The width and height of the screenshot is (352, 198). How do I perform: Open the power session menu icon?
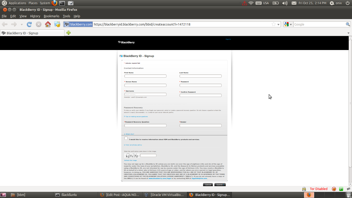coord(347,3)
